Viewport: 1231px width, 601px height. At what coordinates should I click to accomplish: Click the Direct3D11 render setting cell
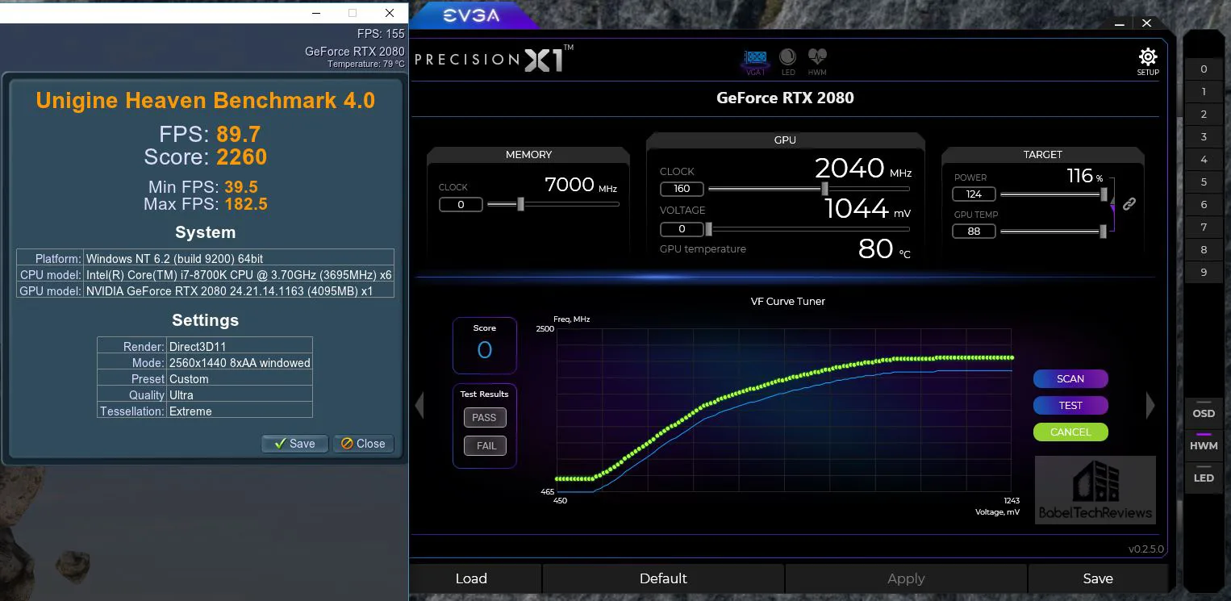coord(240,346)
